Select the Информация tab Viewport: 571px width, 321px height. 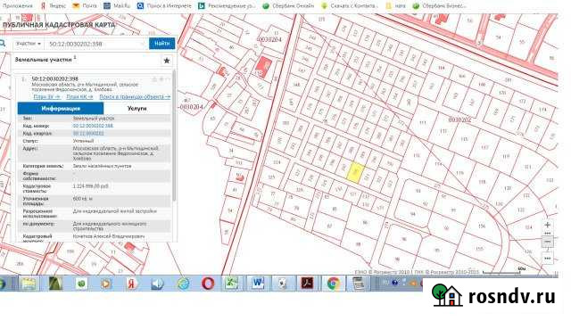pos(61,109)
